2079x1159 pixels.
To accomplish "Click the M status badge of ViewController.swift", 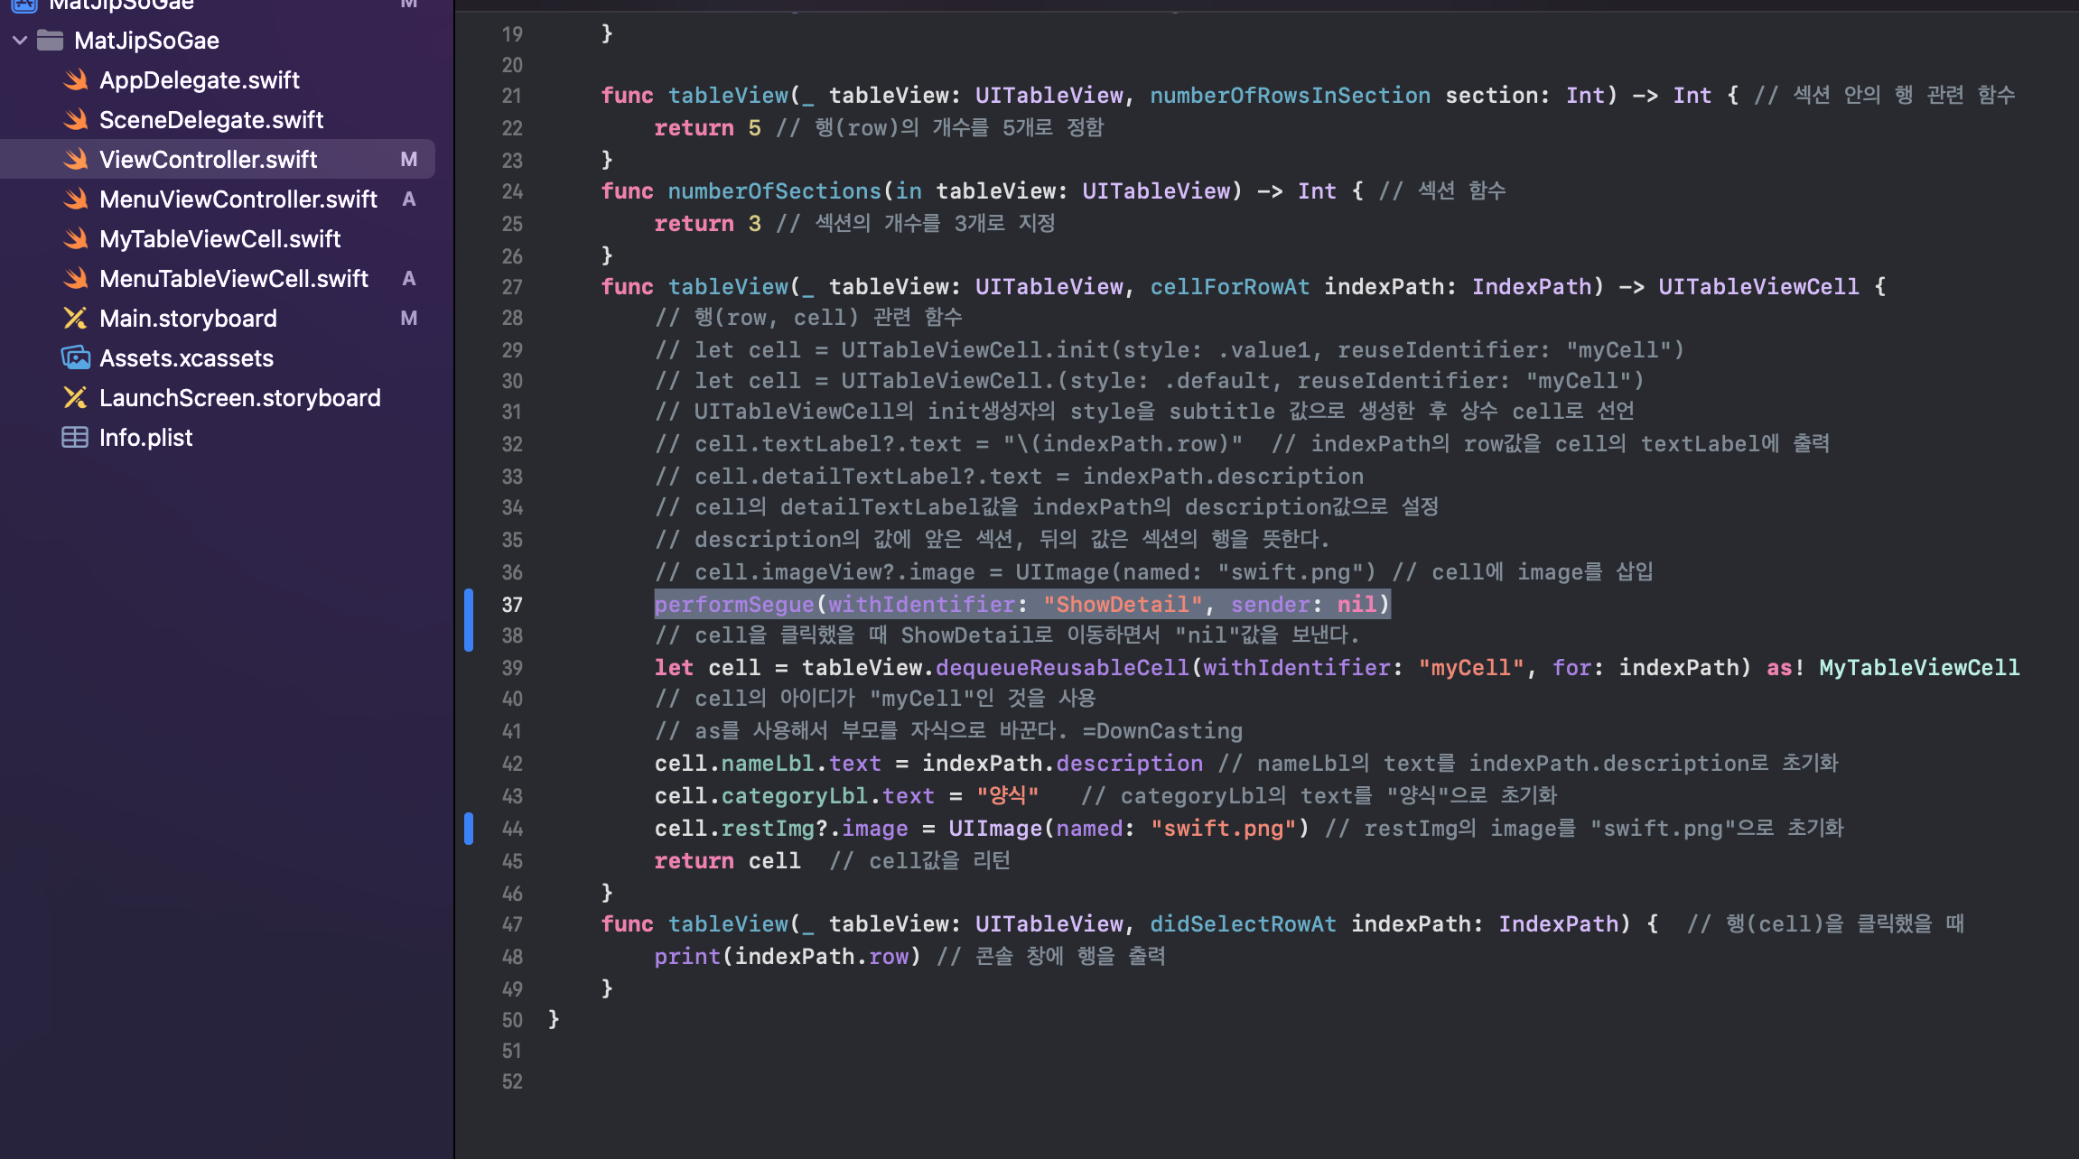I will coord(409,160).
